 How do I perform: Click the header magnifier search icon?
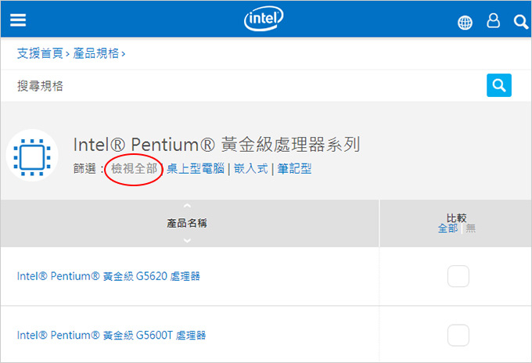click(521, 22)
